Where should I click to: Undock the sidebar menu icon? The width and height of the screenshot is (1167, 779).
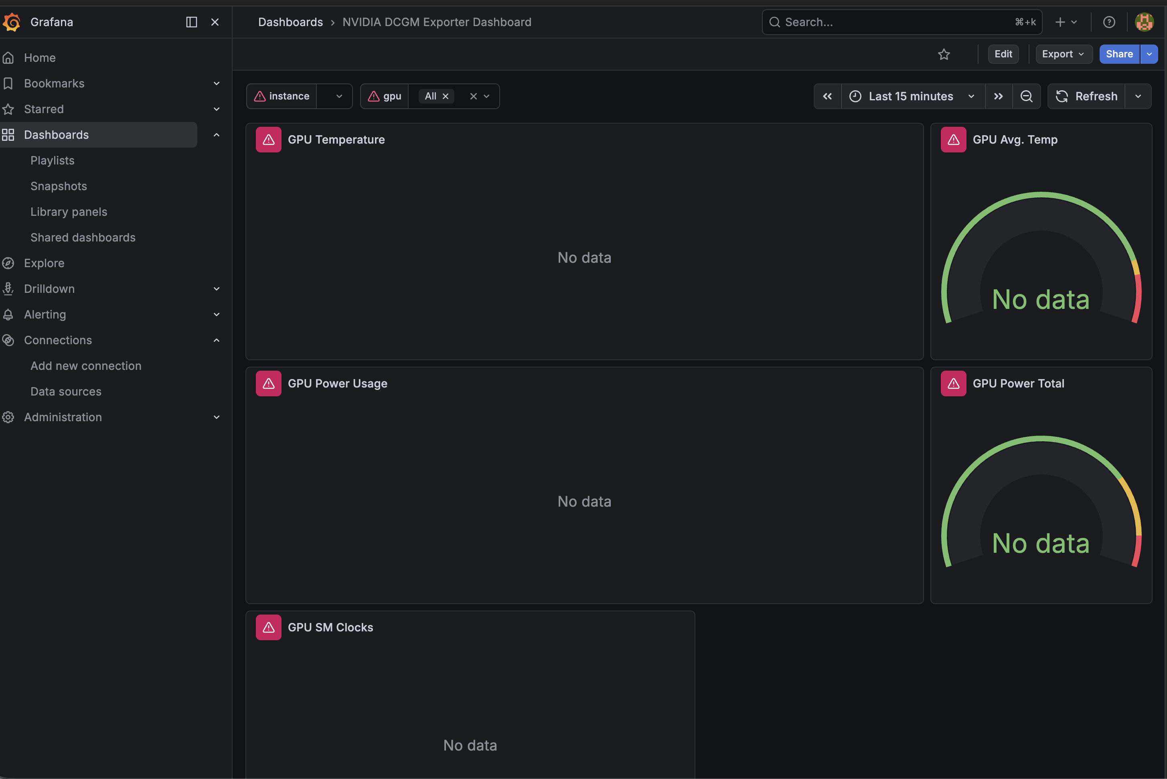point(191,22)
